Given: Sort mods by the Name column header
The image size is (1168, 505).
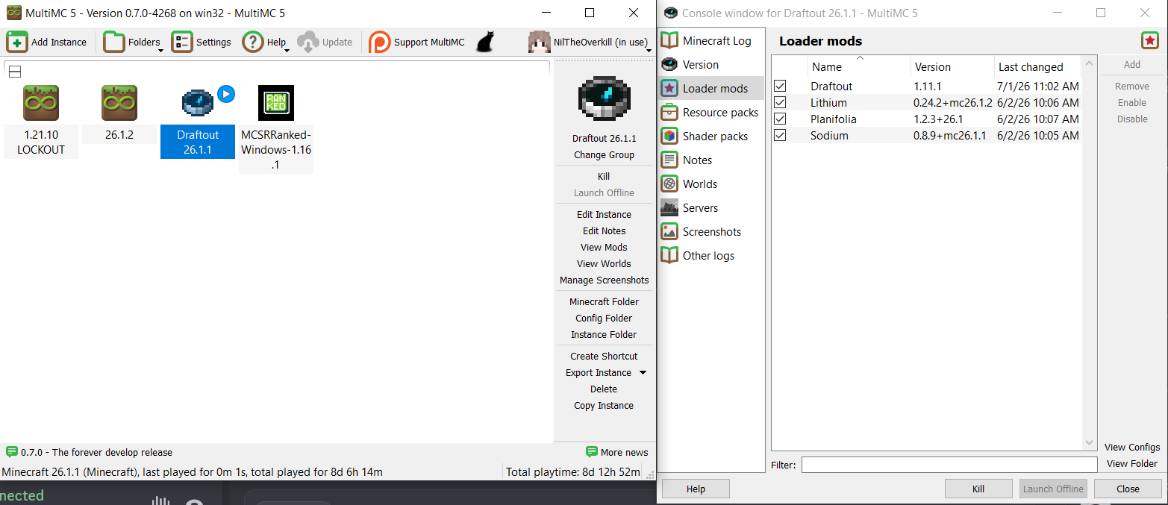Looking at the screenshot, I should point(859,66).
